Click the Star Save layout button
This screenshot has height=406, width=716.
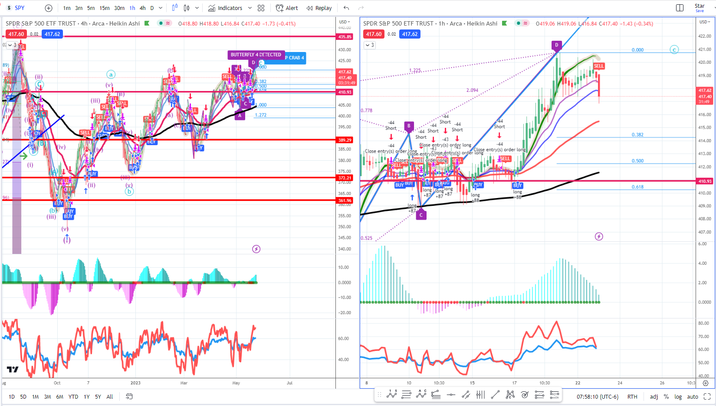click(700, 8)
